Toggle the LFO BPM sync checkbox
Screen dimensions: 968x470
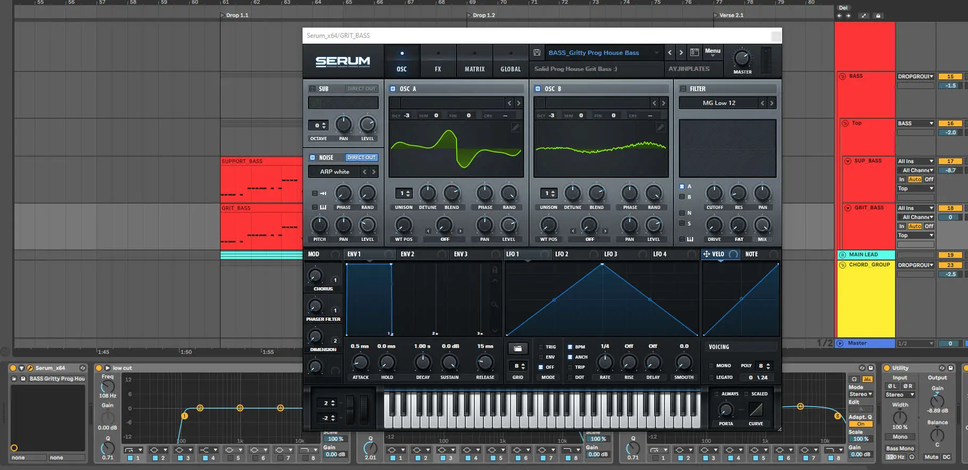click(570, 347)
